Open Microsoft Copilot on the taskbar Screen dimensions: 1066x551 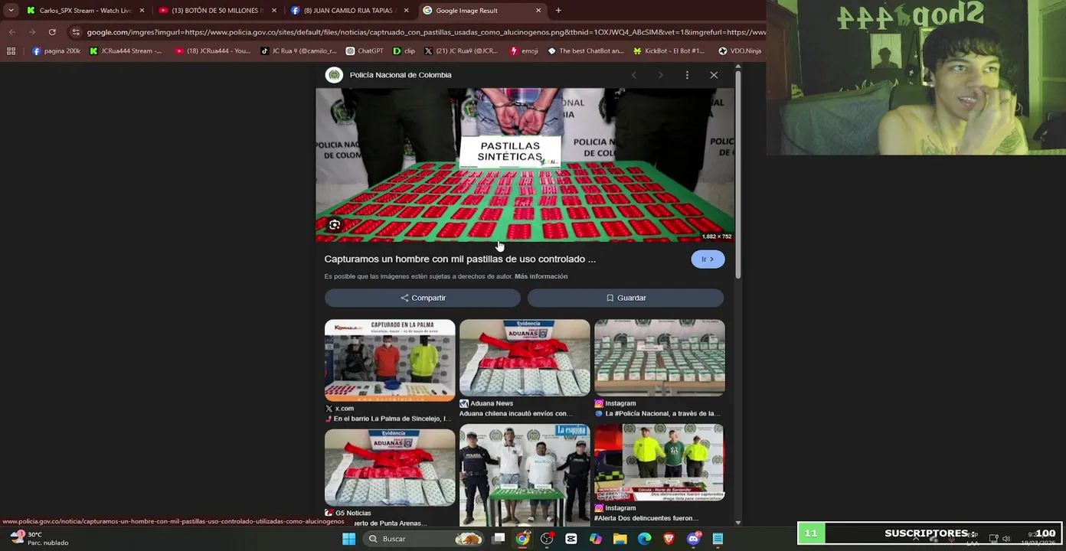click(x=596, y=539)
